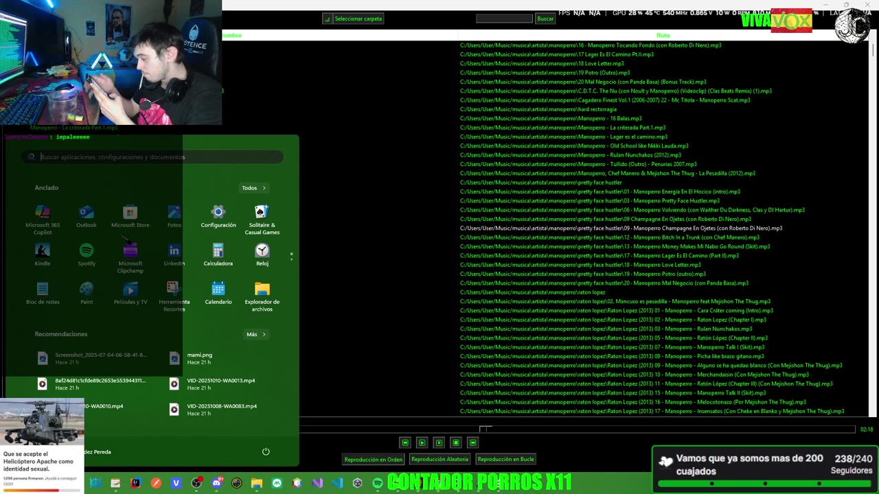Open Bloc de notas
This screenshot has width=879, height=494.
43,293
